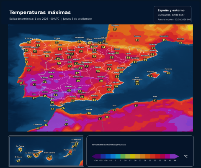Click the Palencia city label
201x168 pixels.
[72, 50]
